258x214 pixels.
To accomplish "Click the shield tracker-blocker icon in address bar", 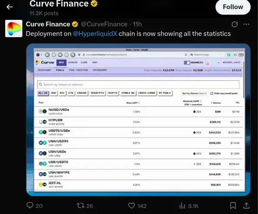I will pyautogui.click(x=79, y=54).
